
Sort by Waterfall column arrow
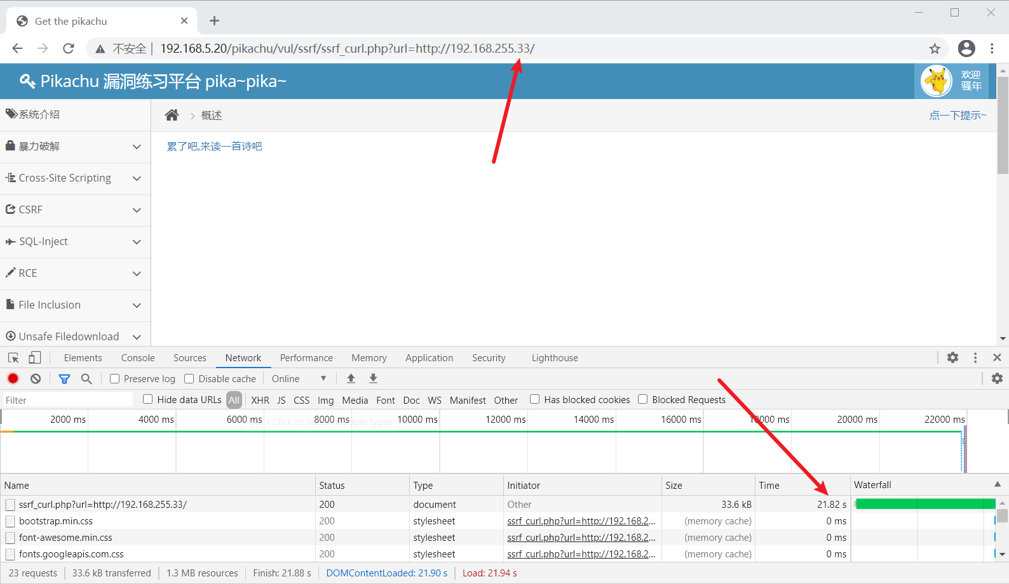998,484
